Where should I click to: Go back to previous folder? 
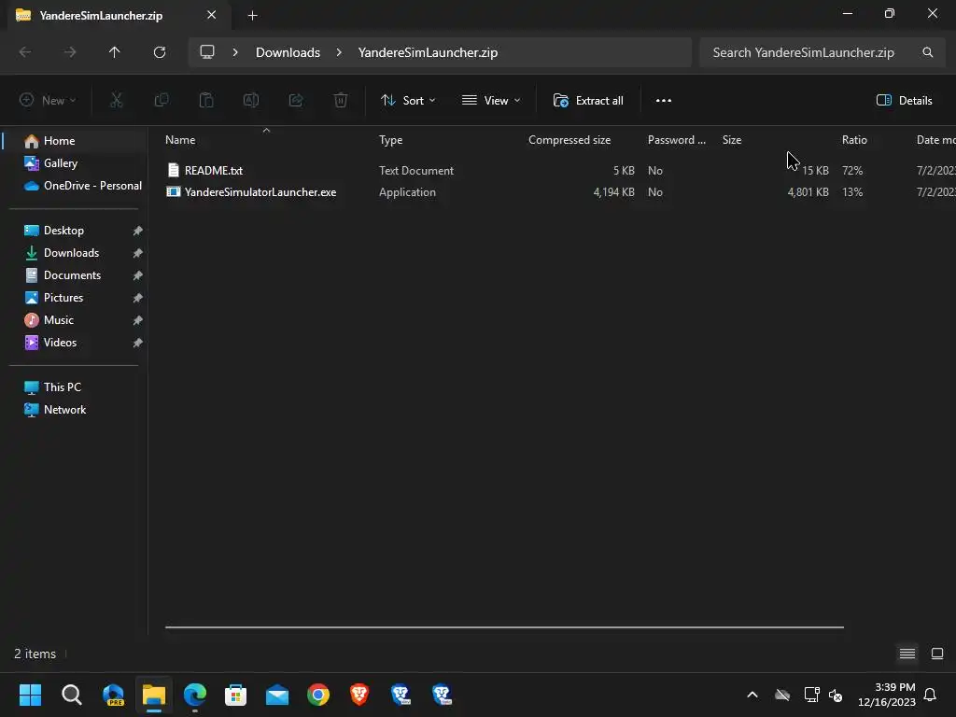[25, 52]
